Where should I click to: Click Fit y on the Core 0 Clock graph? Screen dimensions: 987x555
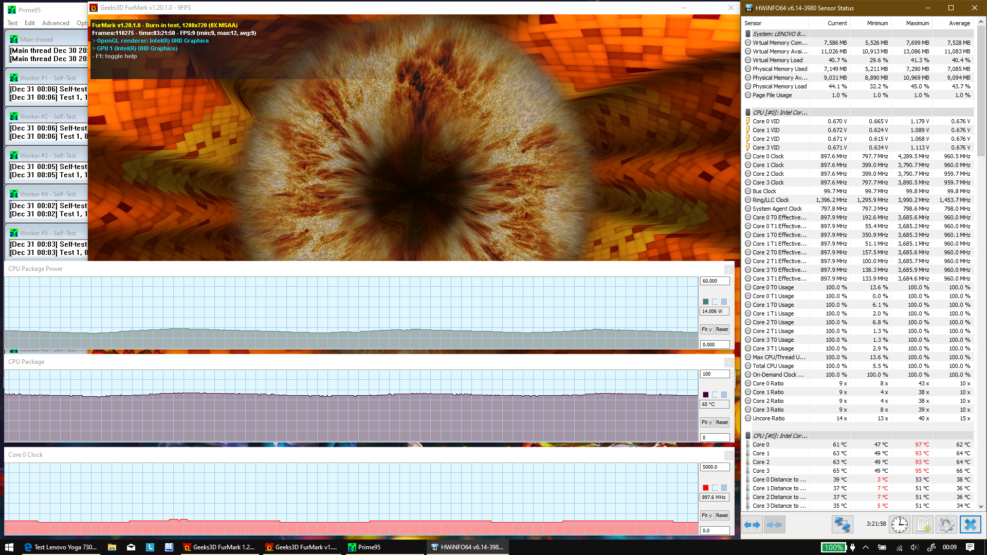707,515
